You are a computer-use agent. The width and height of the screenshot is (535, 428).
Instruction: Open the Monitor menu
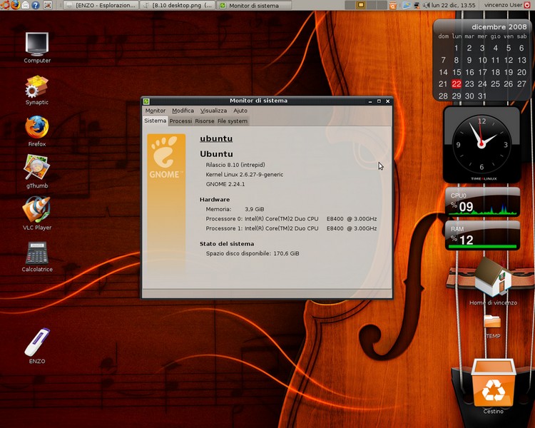(156, 111)
